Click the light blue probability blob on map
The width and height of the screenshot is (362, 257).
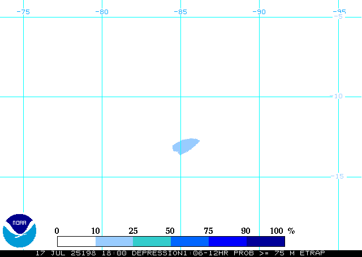click(x=186, y=146)
